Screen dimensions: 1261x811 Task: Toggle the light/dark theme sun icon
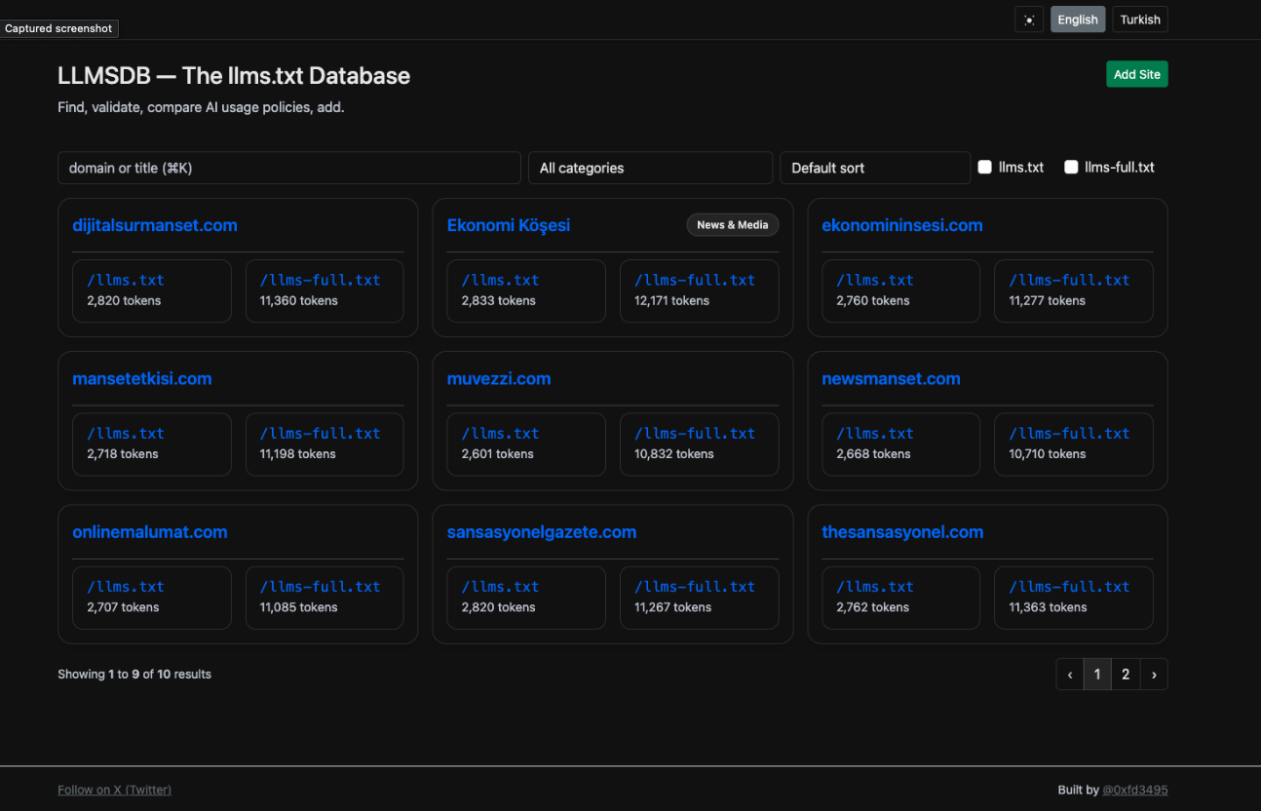pyautogui.click(x=1029, y=19)
